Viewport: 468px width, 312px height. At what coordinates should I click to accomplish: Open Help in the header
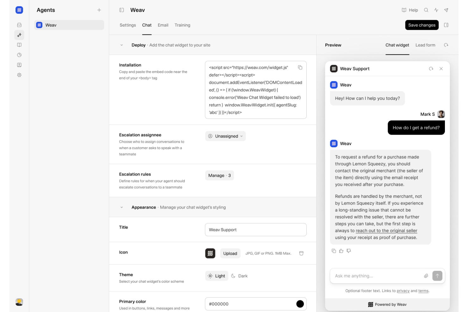point(410,10)
